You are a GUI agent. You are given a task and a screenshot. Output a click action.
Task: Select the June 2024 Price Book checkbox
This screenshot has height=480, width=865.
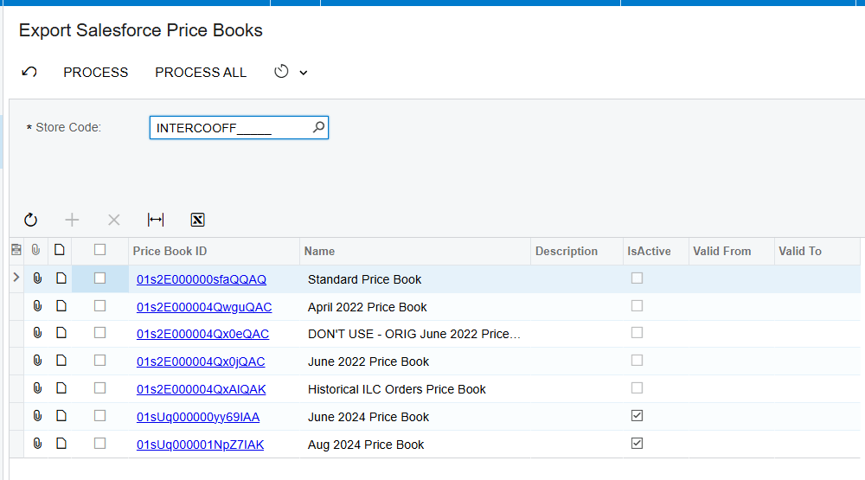click(99, 415)
